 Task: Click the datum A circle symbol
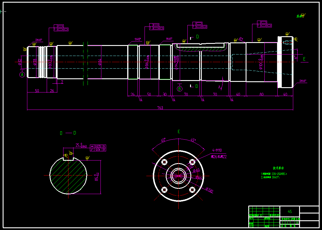point(22,75)
